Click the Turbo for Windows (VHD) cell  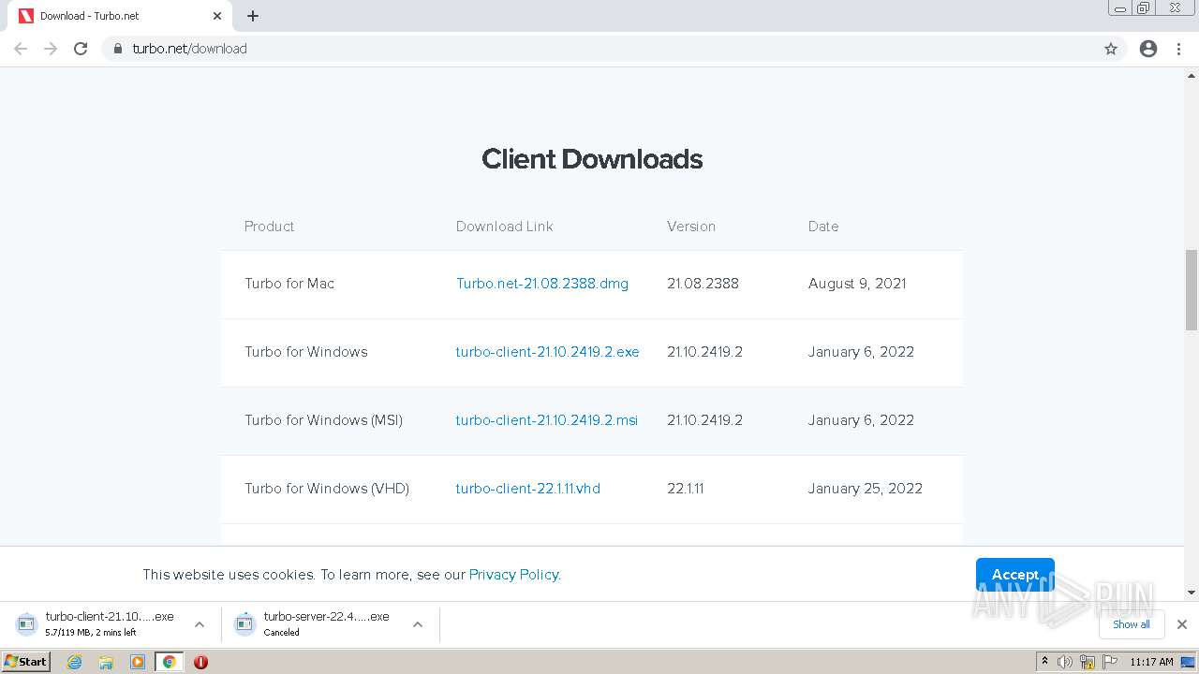327,489
